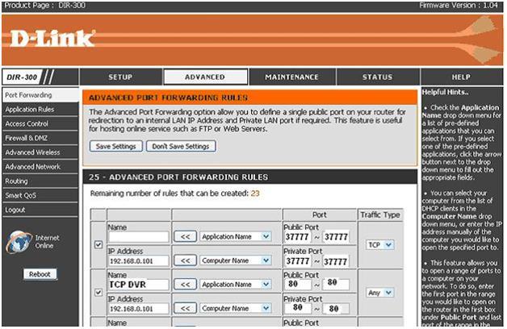Click Public Port end field 37777

coord(336,236)
